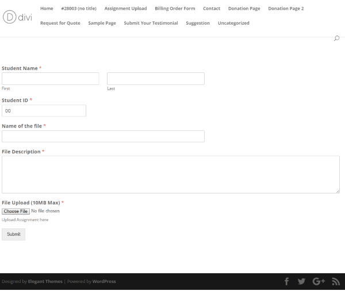
Task: Click inside the File Description textarea
Action: 171,174
